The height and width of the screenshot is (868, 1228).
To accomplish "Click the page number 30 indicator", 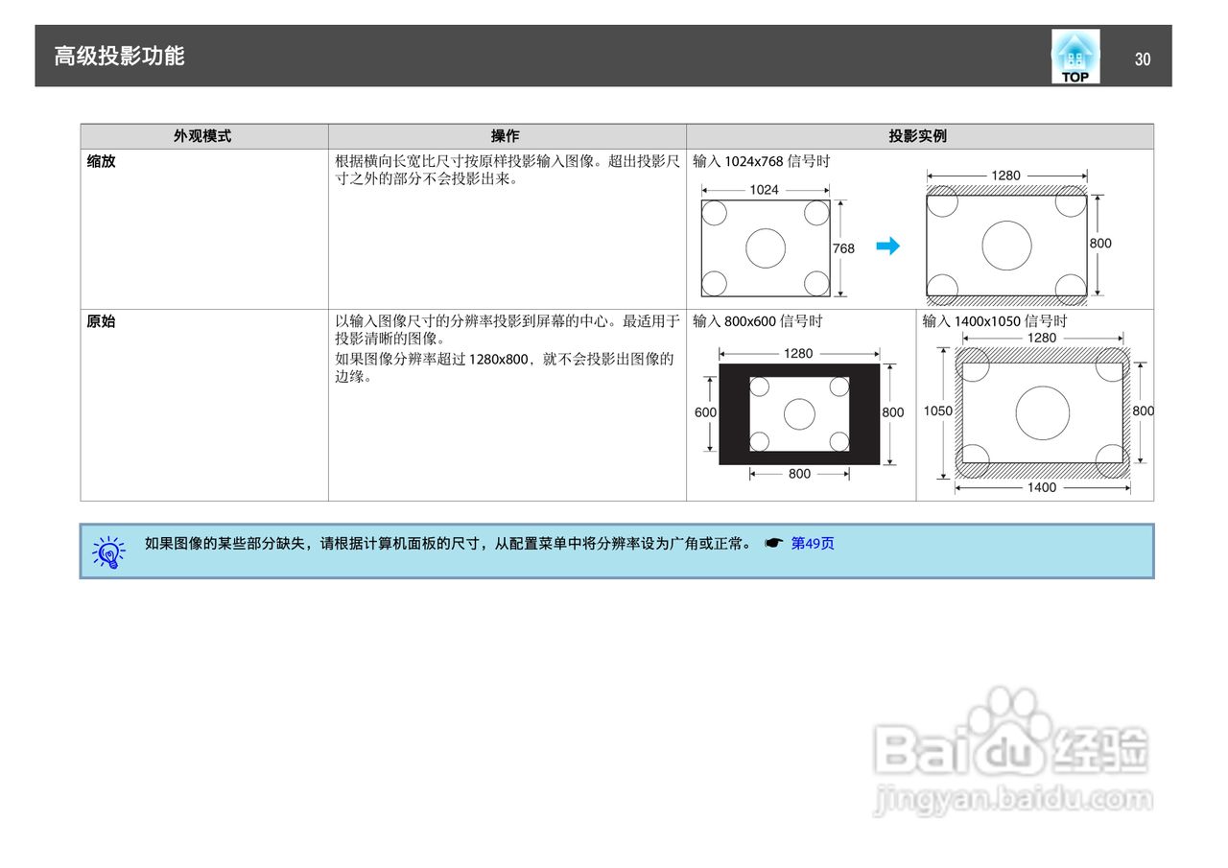I will [x=1143, y=59].
